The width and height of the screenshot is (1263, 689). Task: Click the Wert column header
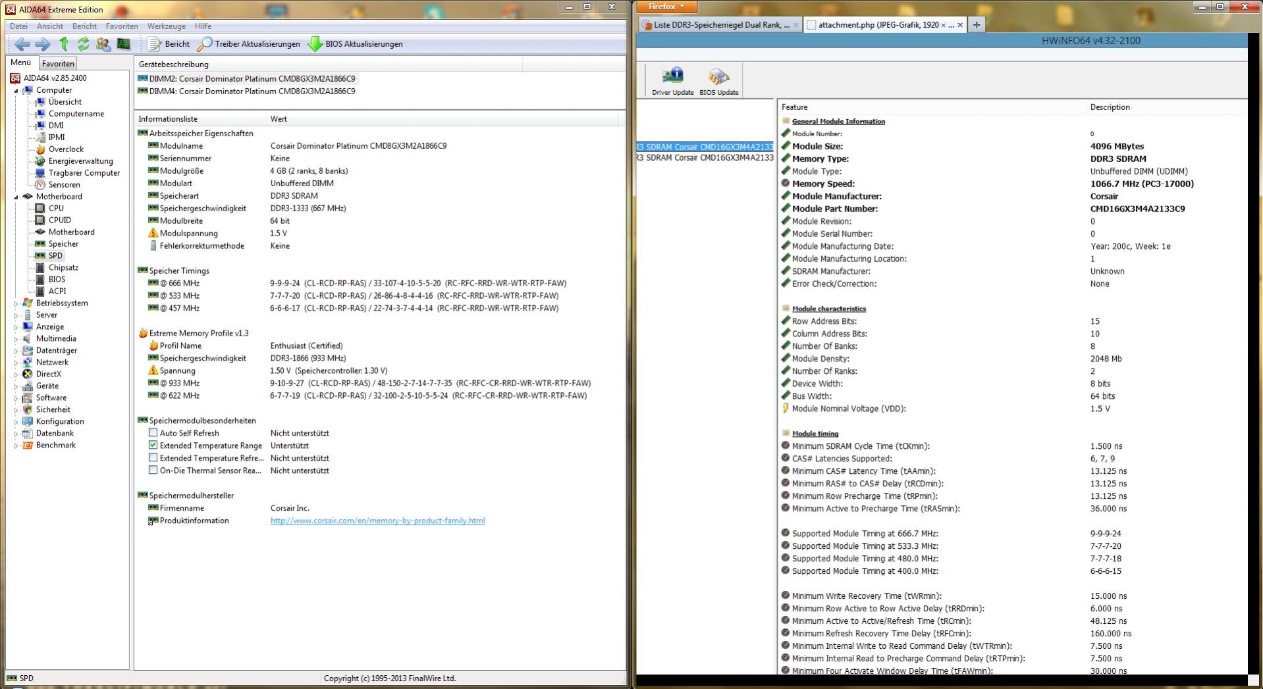442,119
